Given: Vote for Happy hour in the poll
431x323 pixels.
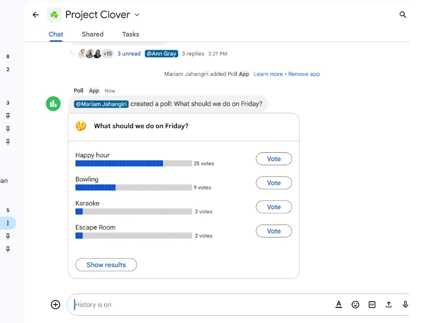Looking at the screenshot, I should (273, 159).
